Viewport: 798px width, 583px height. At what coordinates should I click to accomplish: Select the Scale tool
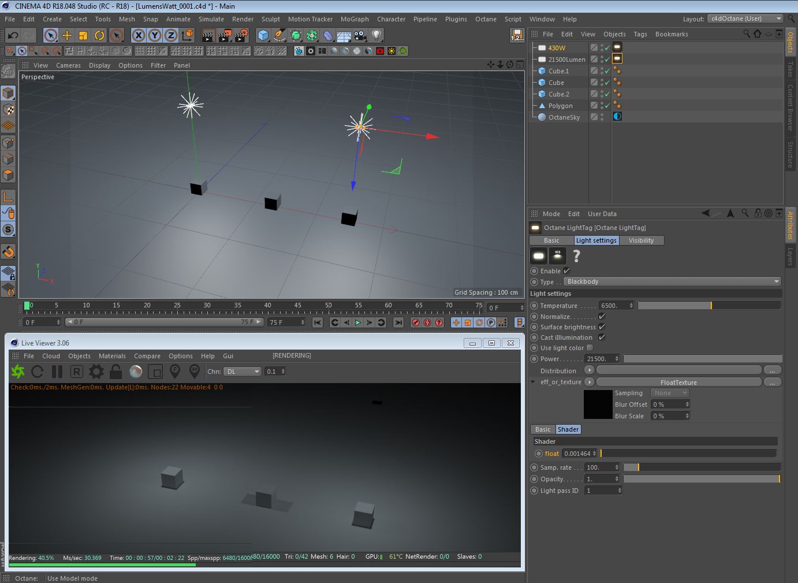point(83,35)
